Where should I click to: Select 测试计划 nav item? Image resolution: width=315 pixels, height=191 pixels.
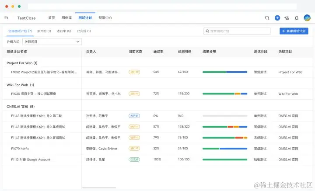tap(85, 18)
